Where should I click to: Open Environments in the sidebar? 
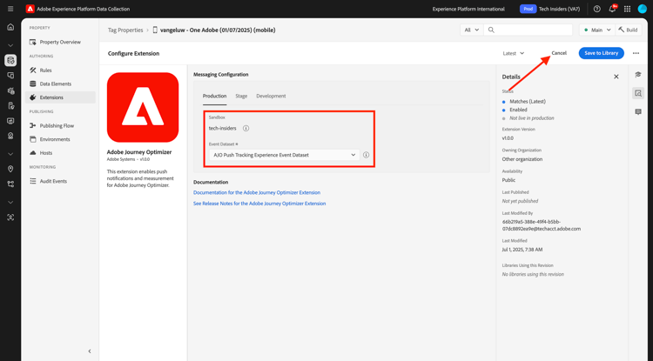(x=60, y=139)
